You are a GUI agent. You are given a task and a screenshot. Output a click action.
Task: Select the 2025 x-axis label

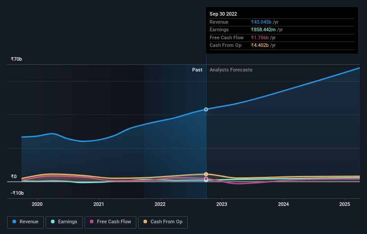(x=345, y=204)
